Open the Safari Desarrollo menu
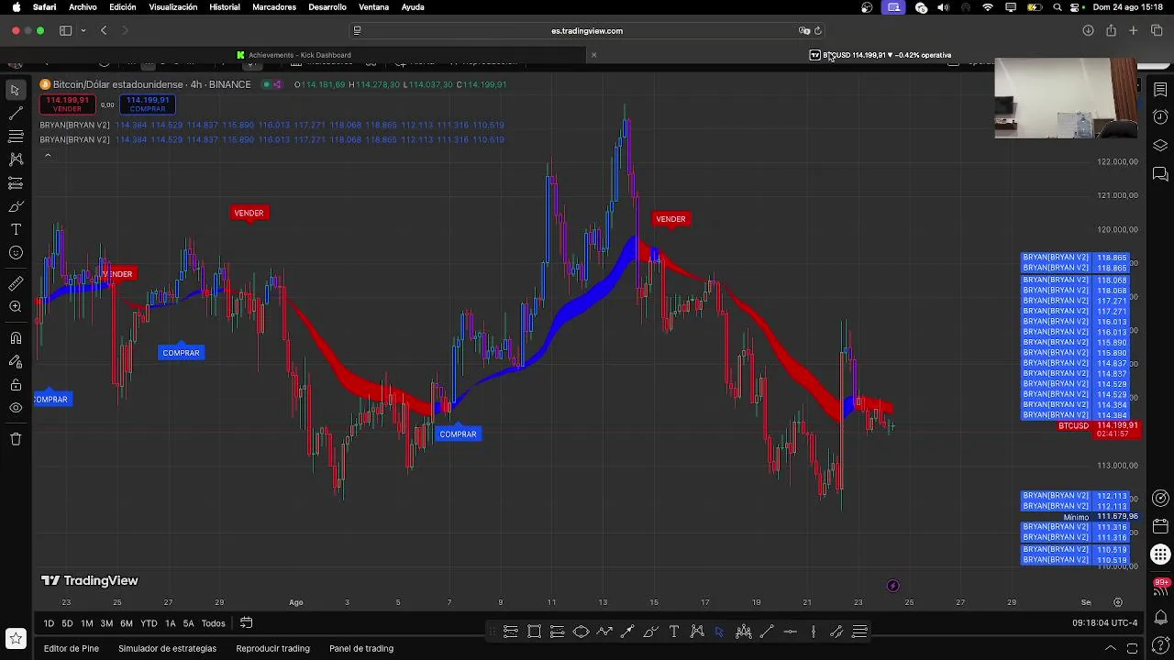Image resolution: width=1174 pixels, height=660 pixels. [327, 7]
